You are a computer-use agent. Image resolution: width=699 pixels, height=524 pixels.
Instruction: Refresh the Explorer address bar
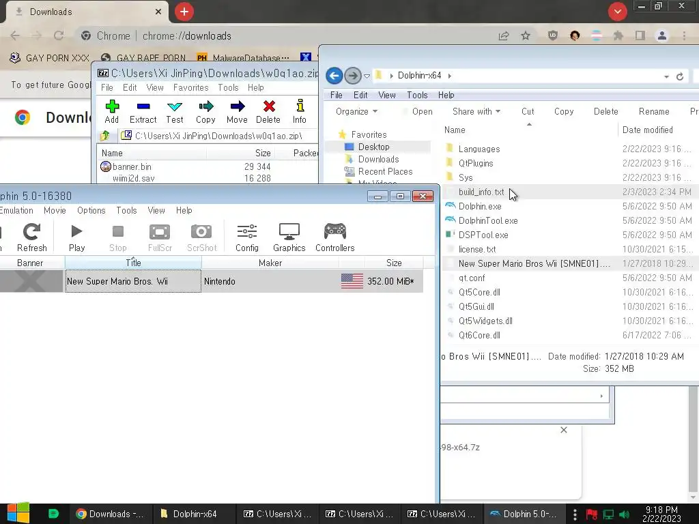pyautogui.click(x=680, y=76)
